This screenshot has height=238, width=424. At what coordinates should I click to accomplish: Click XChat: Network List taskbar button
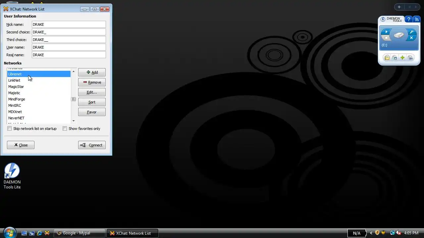[x=132, y=233]
